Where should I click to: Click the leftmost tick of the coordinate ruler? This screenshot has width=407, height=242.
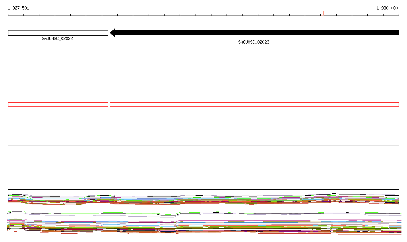[8, 15]
